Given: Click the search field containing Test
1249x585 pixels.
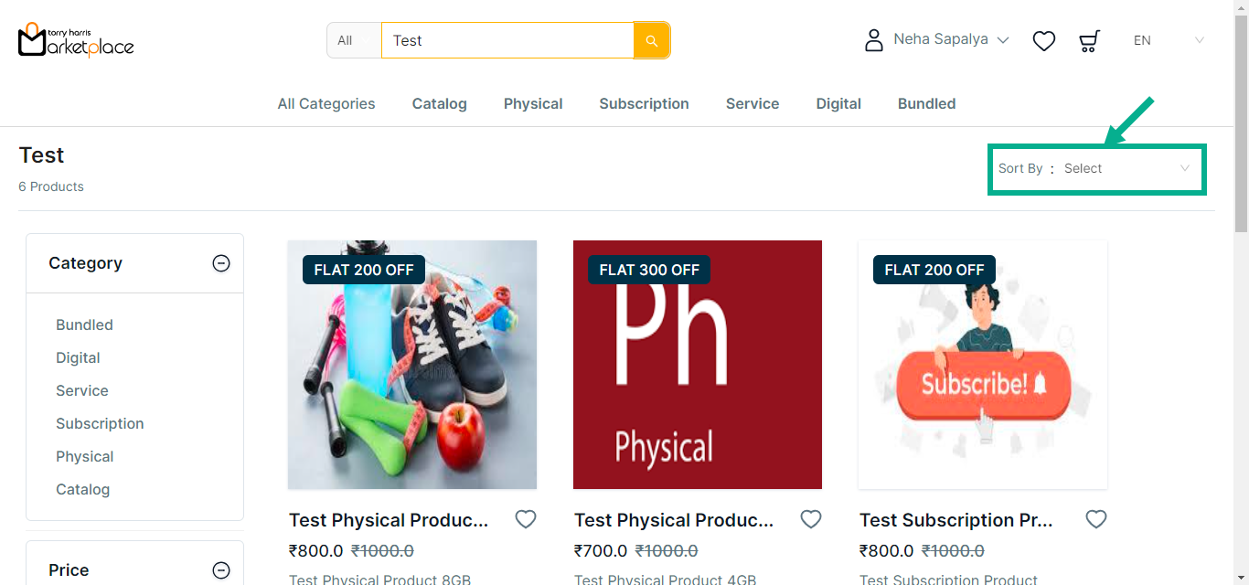Looking at the screenshot, I should click(507, 40).
